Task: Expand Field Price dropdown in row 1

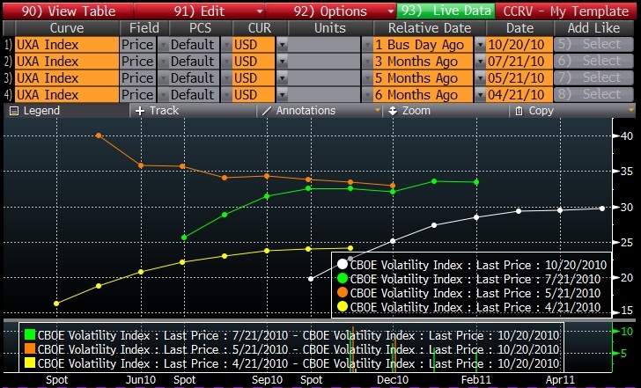Action: pos(163,45)
